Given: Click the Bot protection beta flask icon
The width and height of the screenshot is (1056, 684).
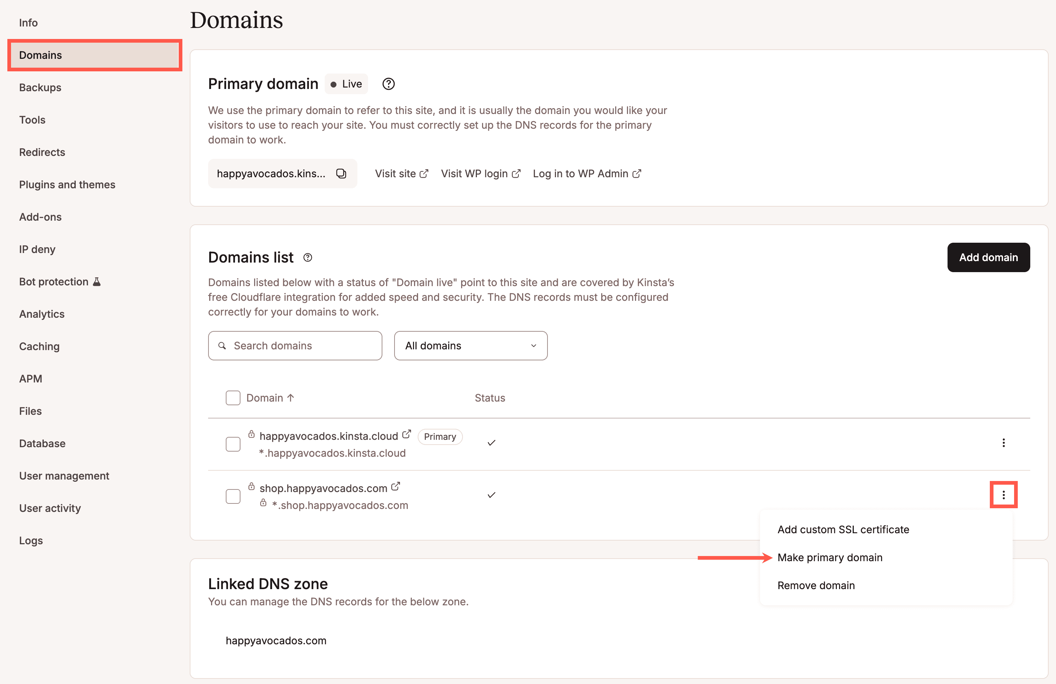Looking at the screenshot, I should pyautogui.click(x=97, y=281).
